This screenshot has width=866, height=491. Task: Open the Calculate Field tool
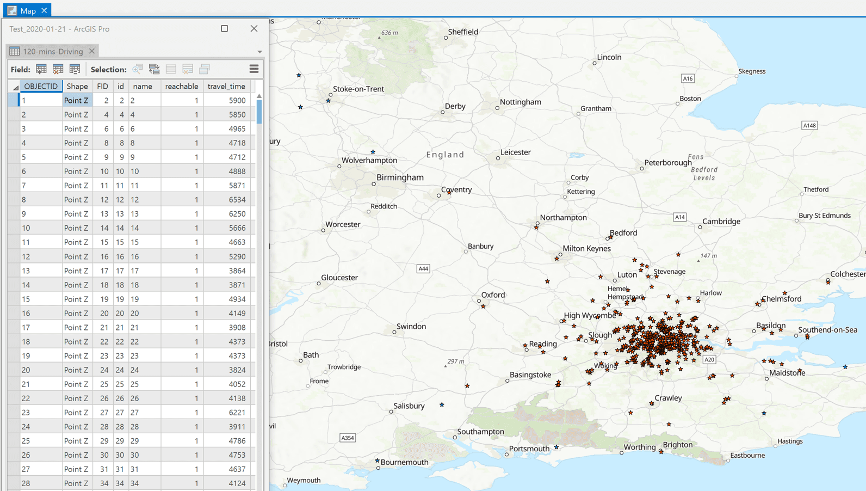(x=75, y=69)
